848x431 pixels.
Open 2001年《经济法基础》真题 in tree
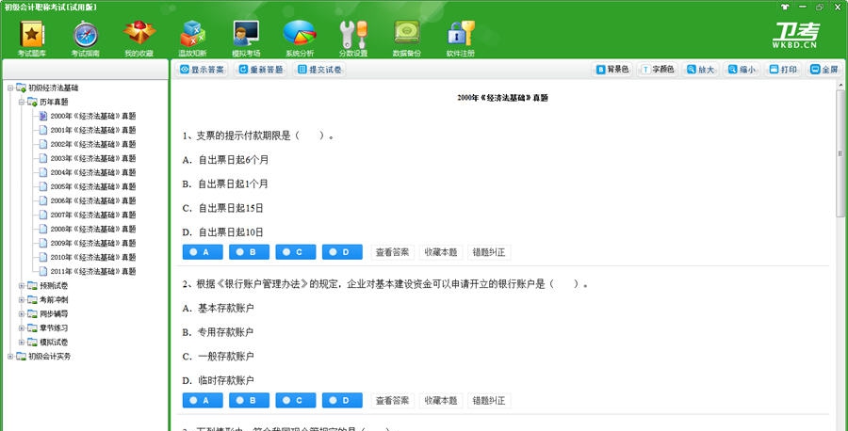[93, 130]
